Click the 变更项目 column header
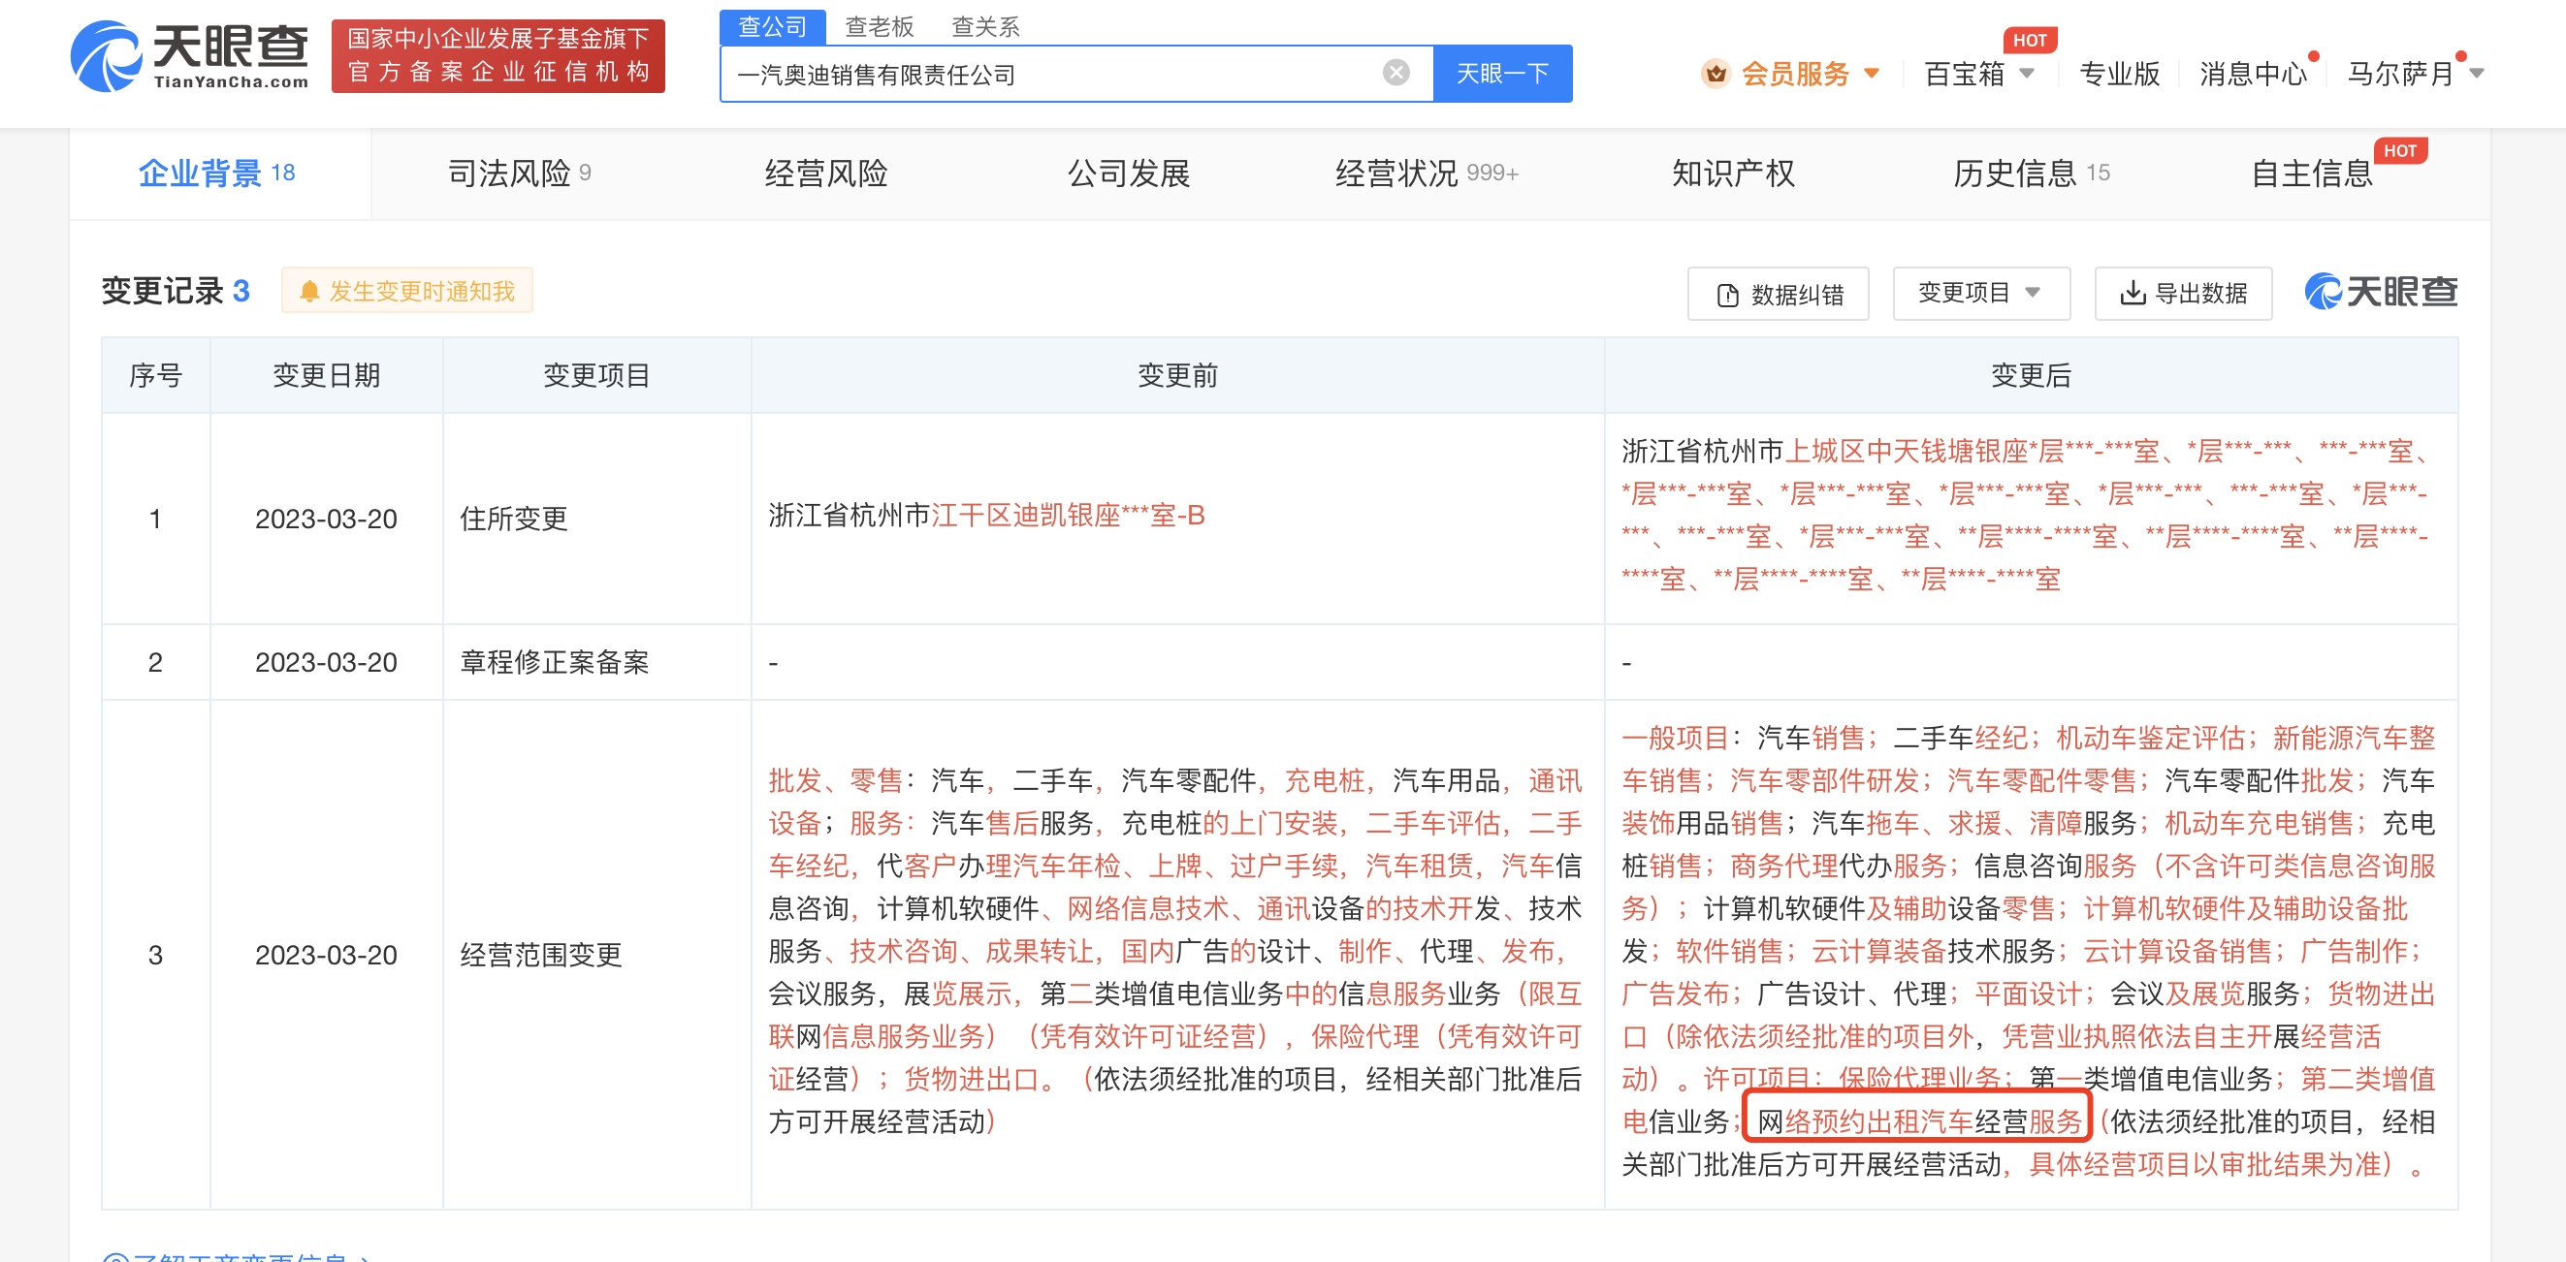This screenshot has height=1262, width=2566. 596,375
